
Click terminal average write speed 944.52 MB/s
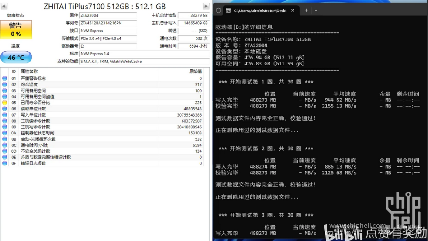pyautogui.click(x=340, y=100)
